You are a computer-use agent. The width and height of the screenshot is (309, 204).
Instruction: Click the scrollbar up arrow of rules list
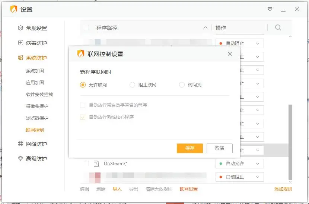pyautogui.click(x=290, y=36)
